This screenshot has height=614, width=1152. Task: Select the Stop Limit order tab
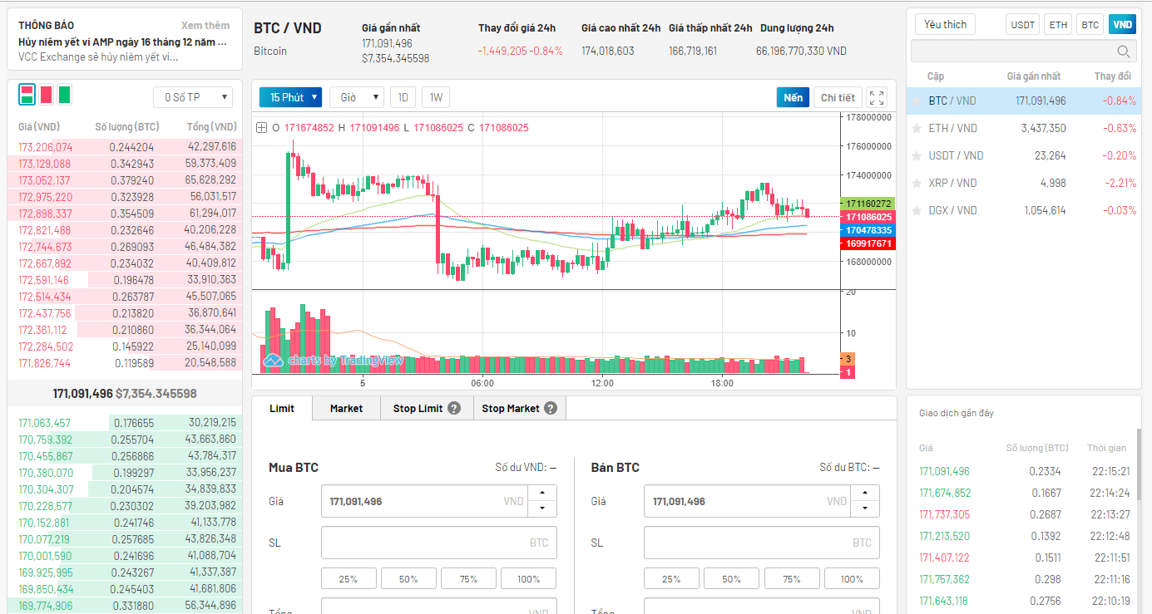pos(427,408)
